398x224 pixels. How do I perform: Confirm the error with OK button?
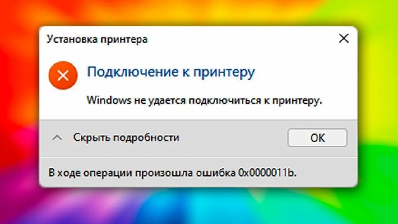click(x=317, y=138)
